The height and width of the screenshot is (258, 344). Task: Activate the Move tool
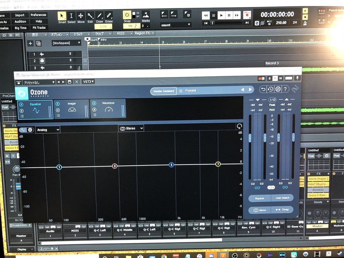pos(81,16)
